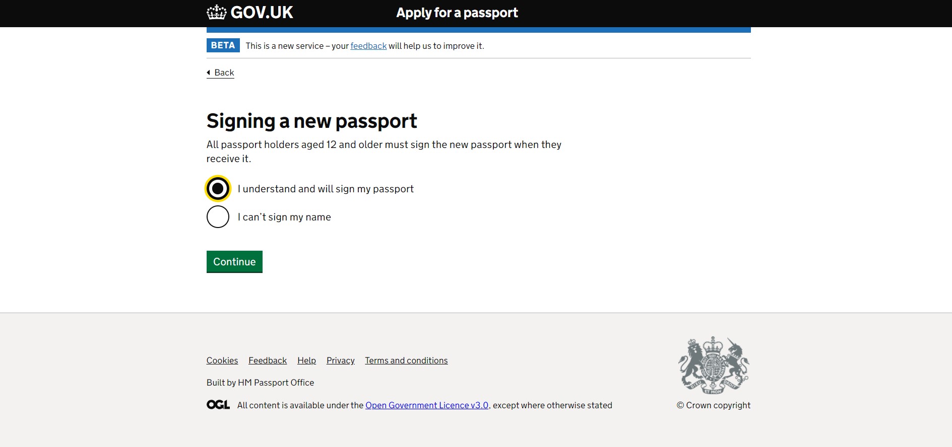Viewport: 952px width, 447px height.
Task: View the Privacy footer link
Action: (341, 360)
